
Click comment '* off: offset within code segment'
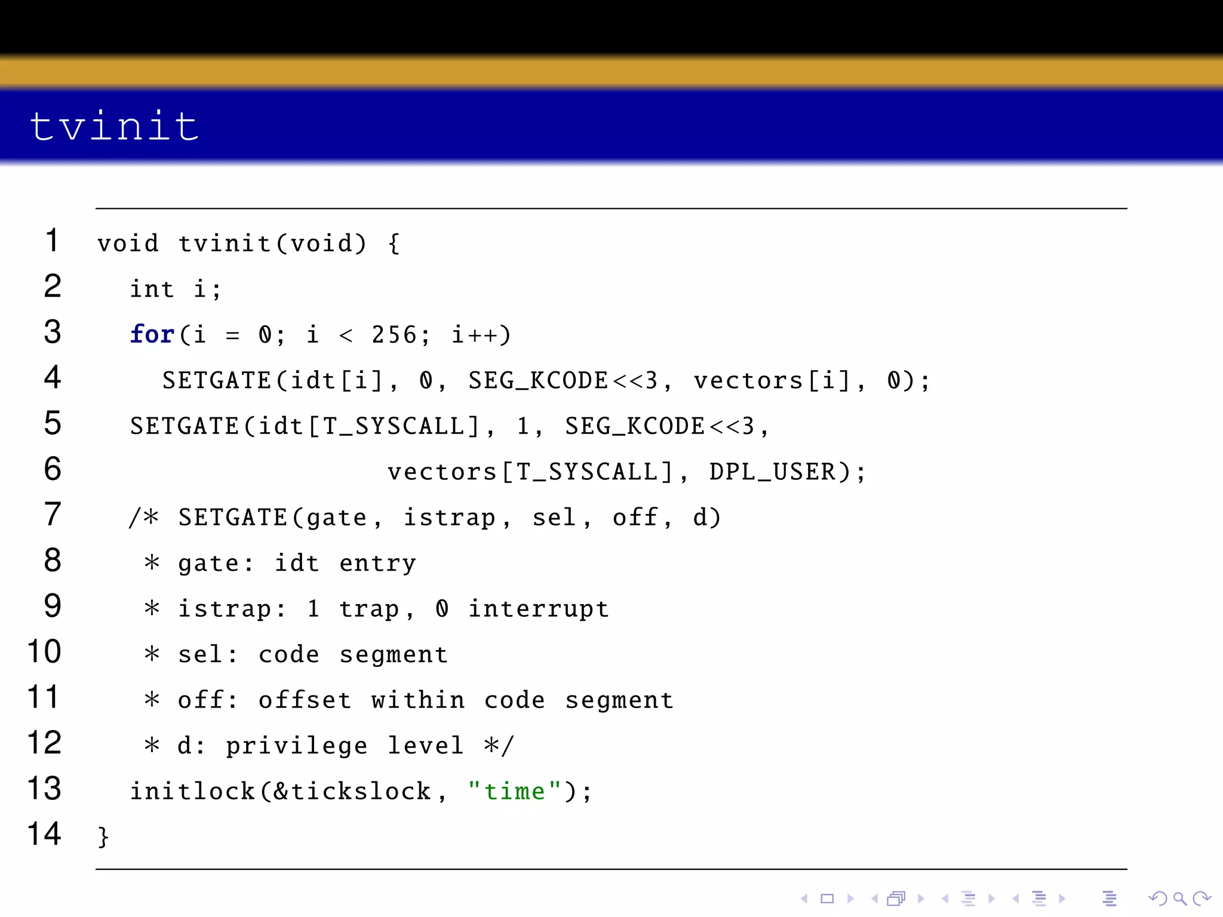[409, 700]
